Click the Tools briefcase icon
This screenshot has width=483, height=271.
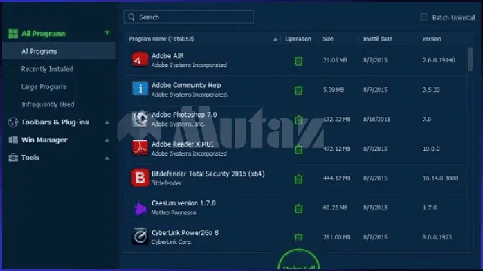[13, 158]
